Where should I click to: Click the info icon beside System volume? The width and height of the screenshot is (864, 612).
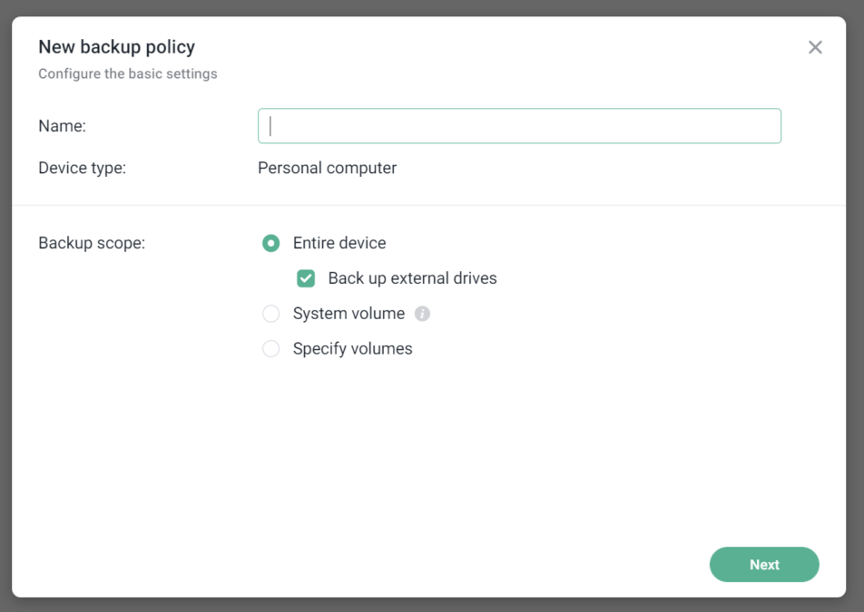pos(422,314)
